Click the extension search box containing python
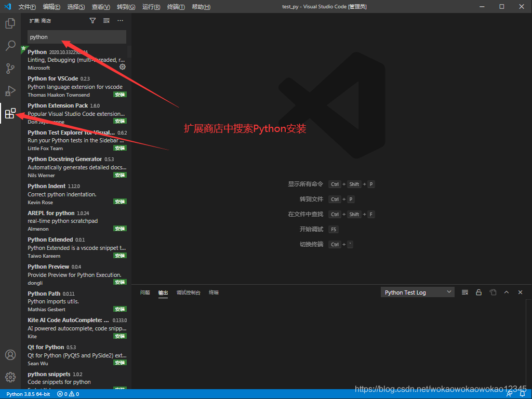Viewport: 532px width, 399px height. (x=77, y=37)
